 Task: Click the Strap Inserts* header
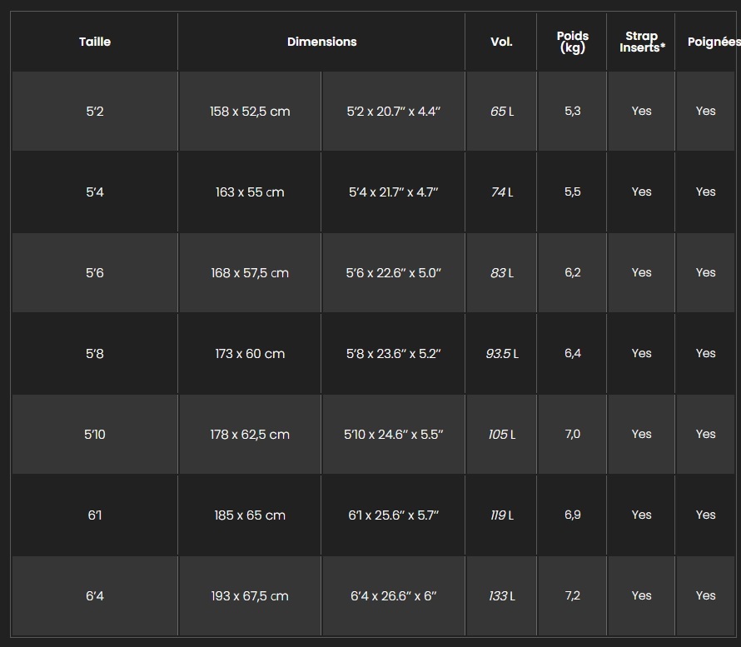click(641, 42)
